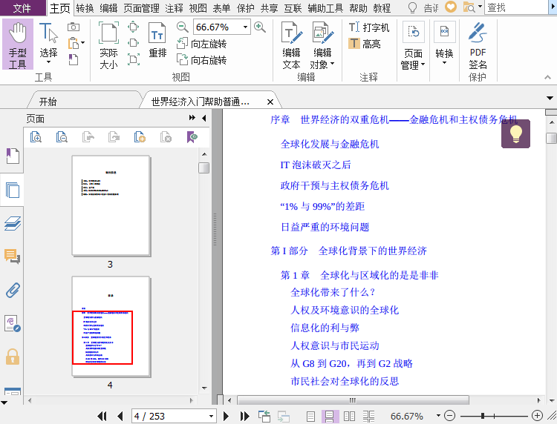Expand the Pages panel options arrows
This screenshot has height=424, width=557.
(x=192, y=118)
